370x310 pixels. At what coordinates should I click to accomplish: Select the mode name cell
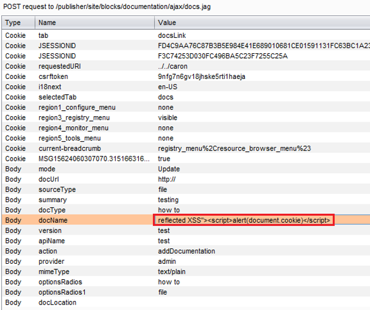tap(47, 169)
